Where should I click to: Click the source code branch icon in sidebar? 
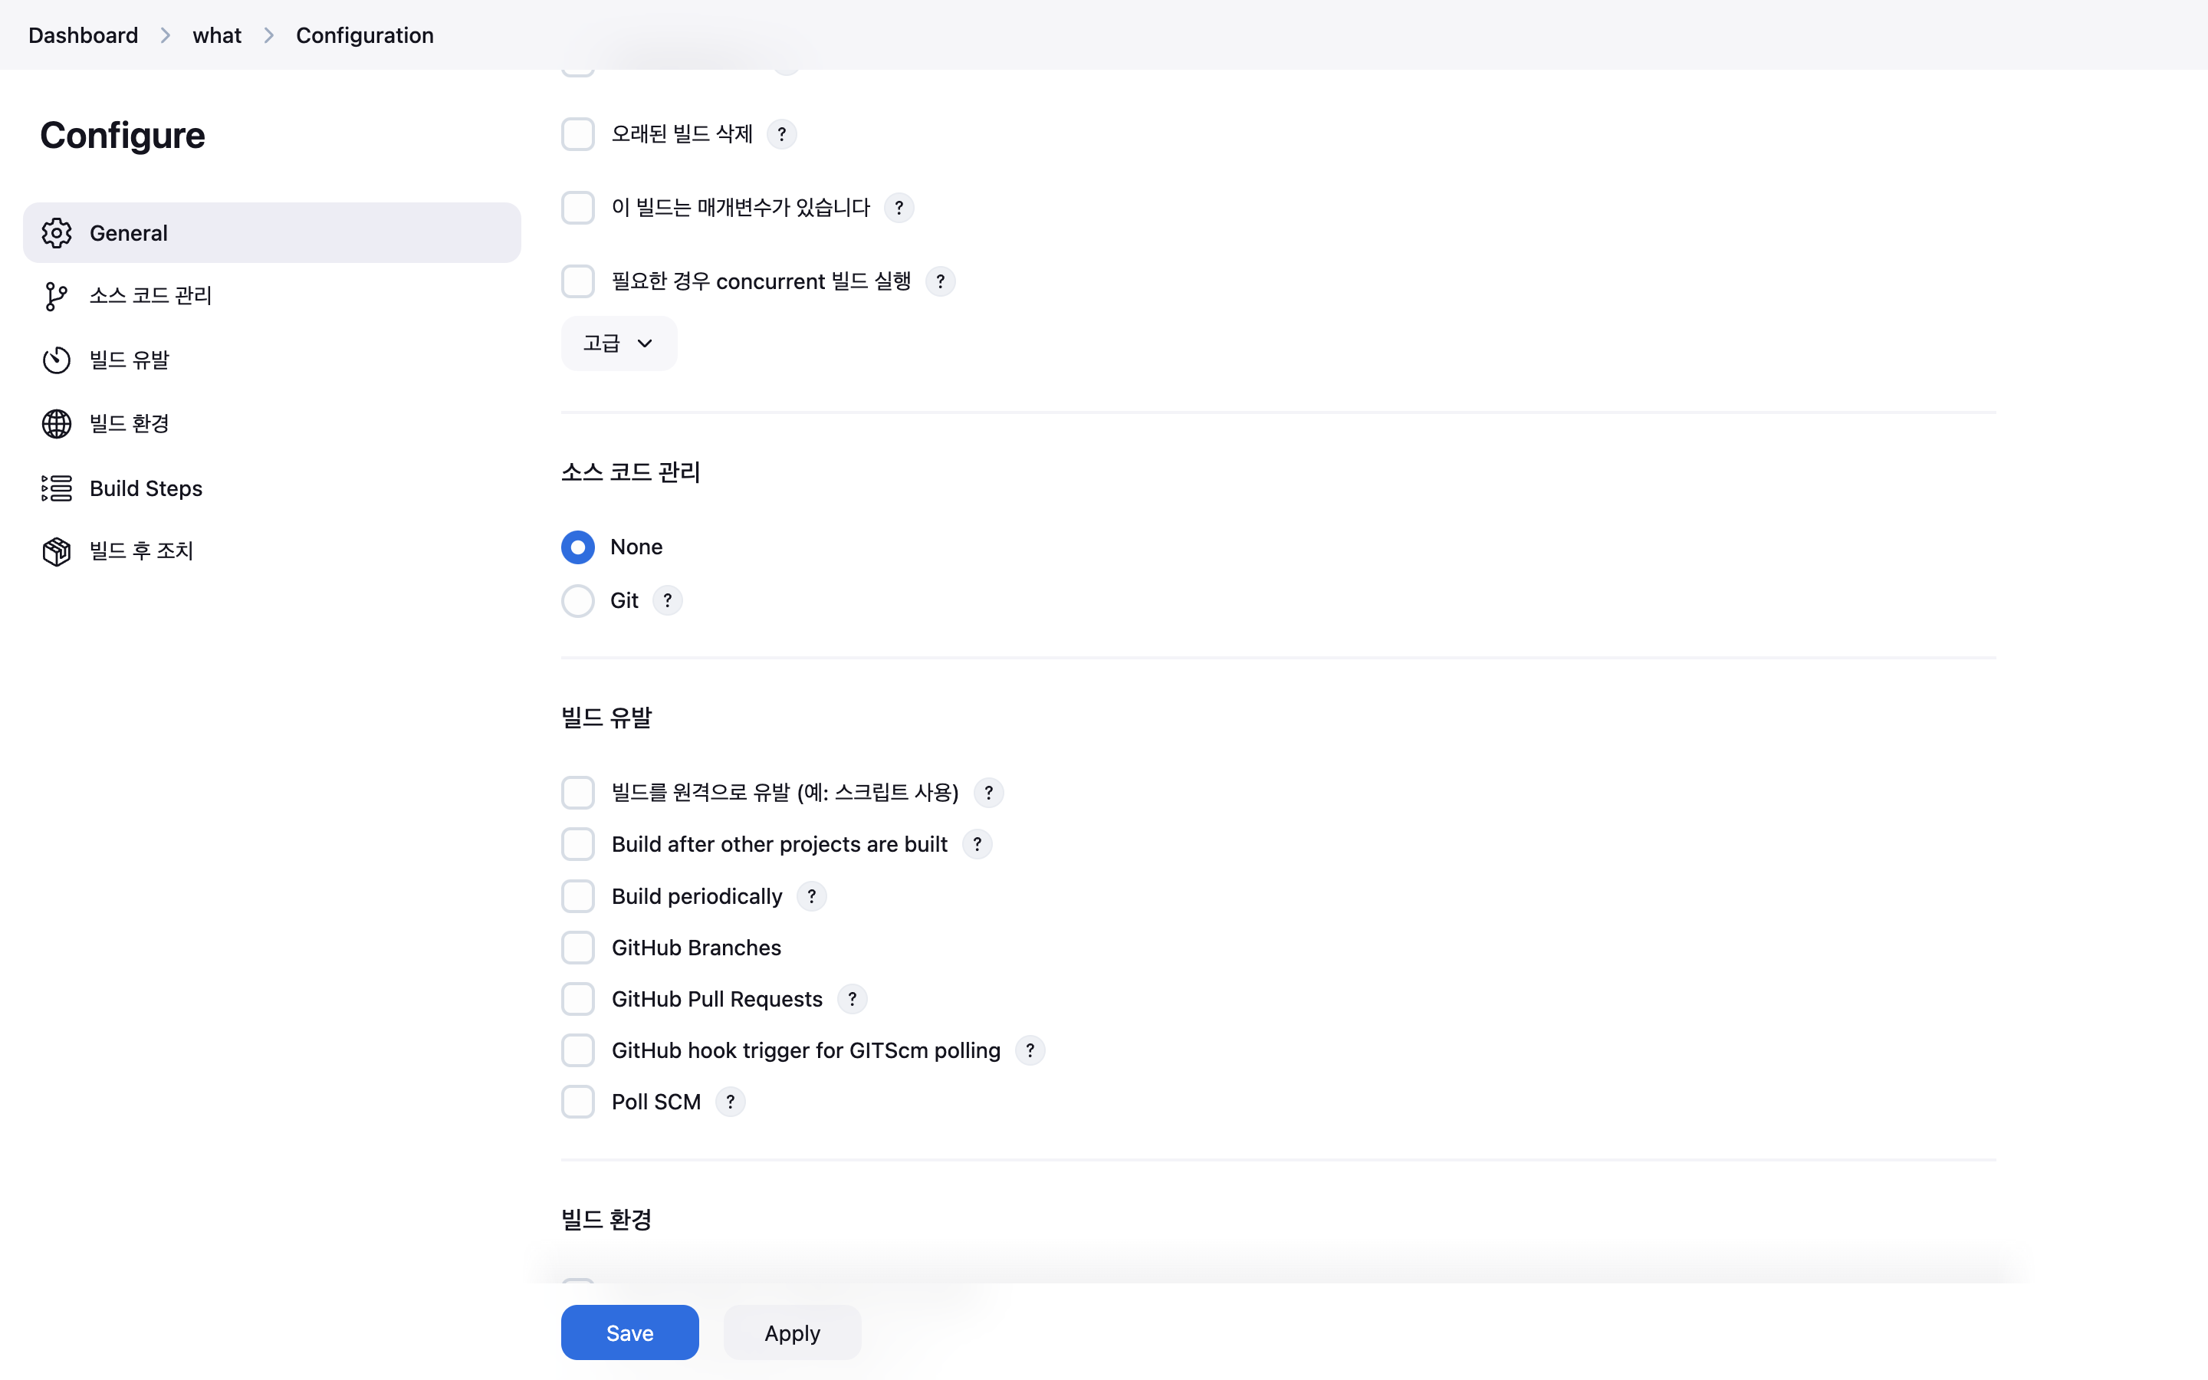point(57,296)
